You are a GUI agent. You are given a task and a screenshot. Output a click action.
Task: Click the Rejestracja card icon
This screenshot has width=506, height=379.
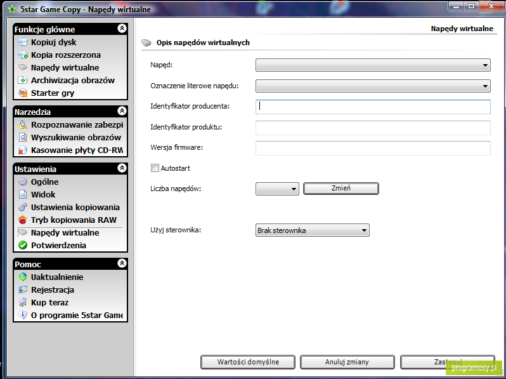[23, 290]
